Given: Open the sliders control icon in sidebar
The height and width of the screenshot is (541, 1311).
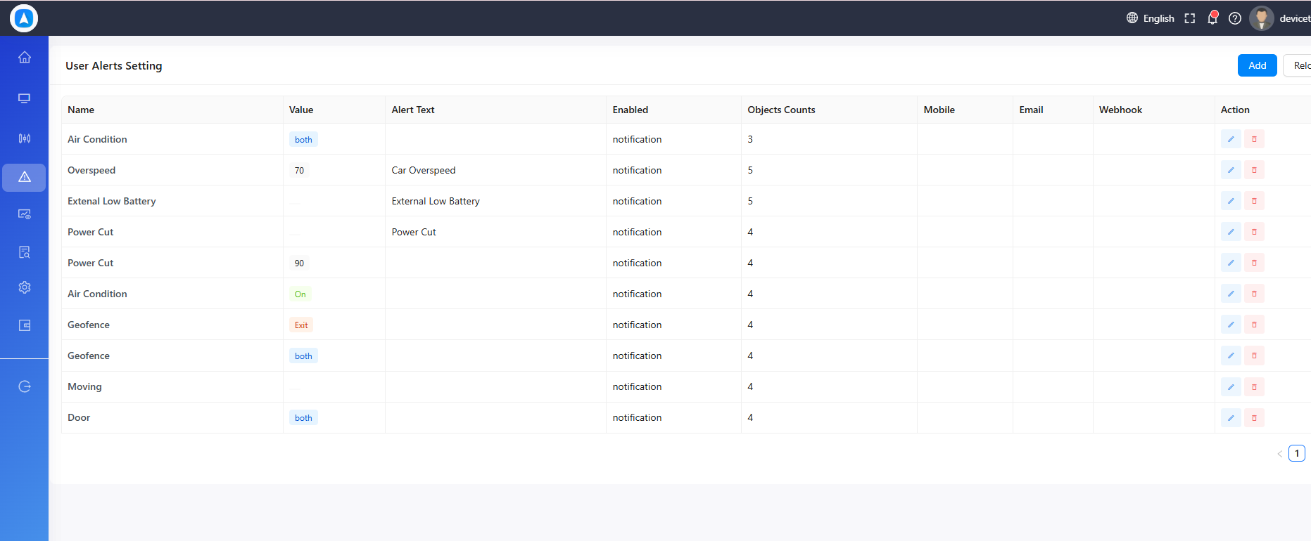Looking at the screenshot, I should coord(25,138).
